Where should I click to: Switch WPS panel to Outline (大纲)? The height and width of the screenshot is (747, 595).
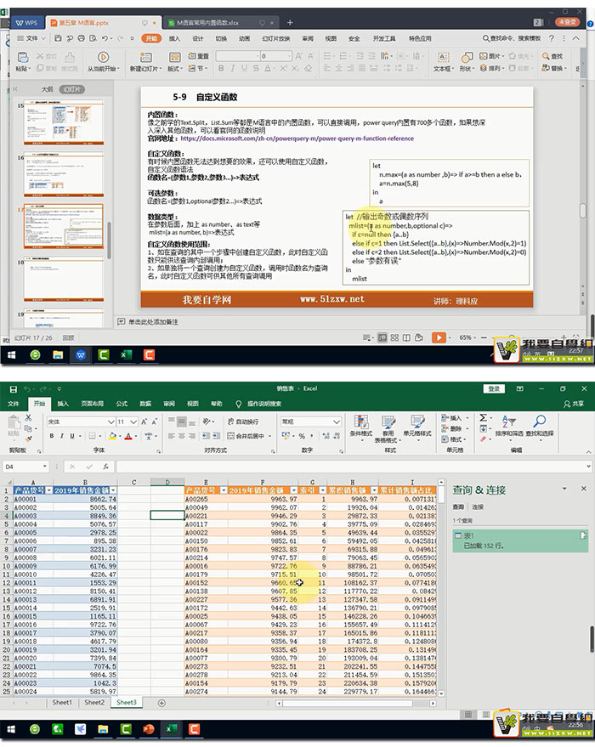tap(47, 89)
